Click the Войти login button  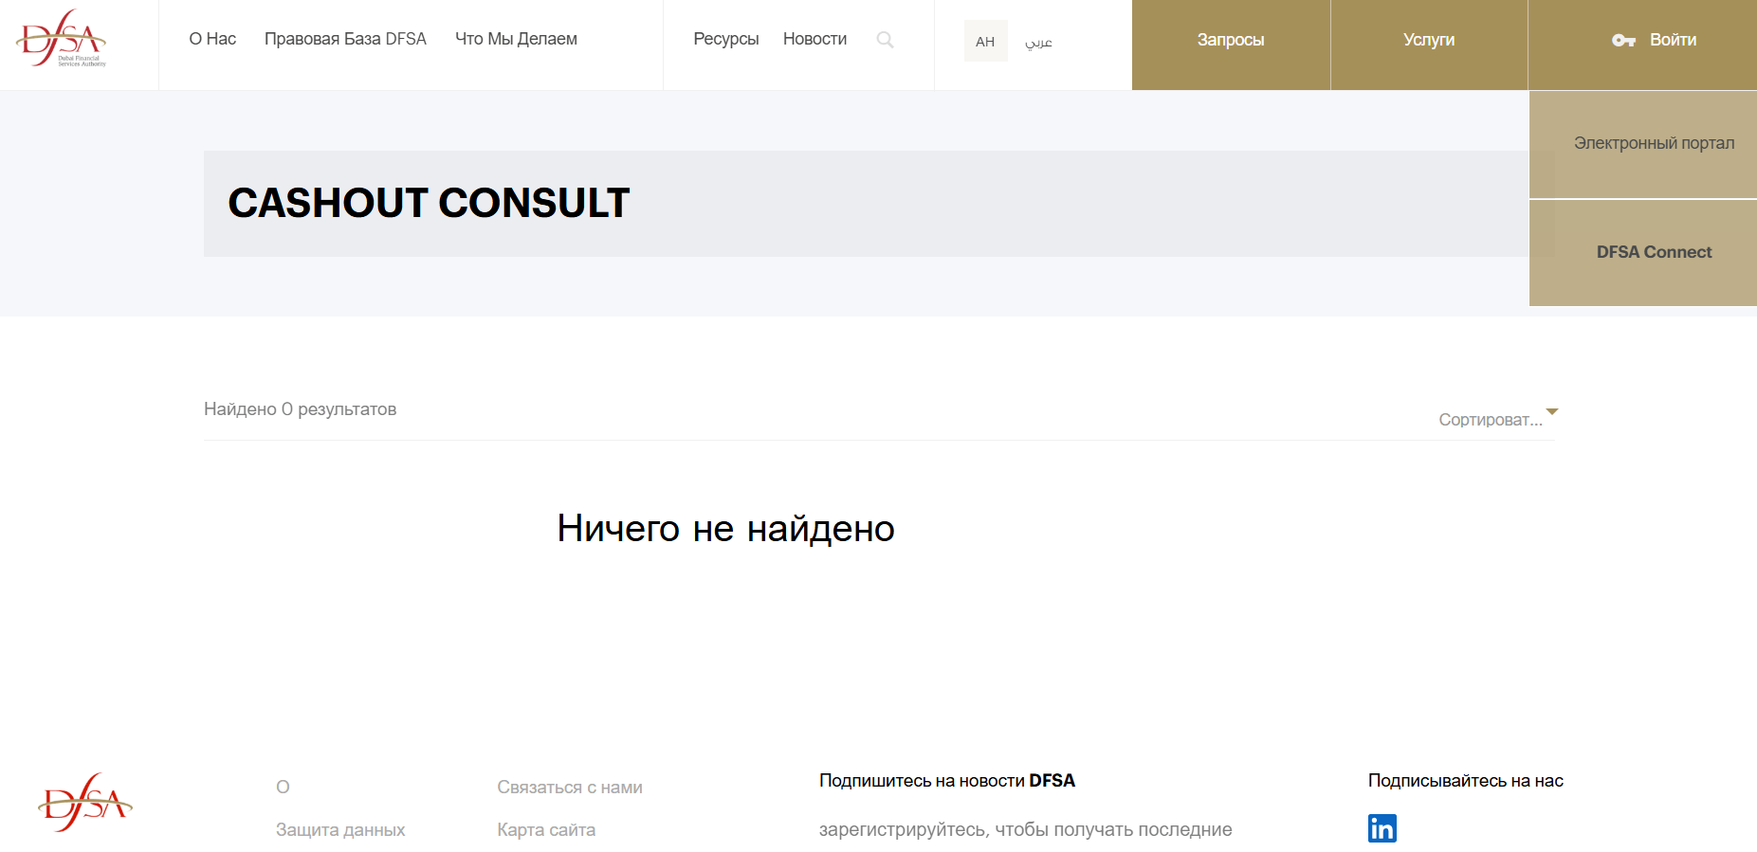click(x=1642, y=45)
